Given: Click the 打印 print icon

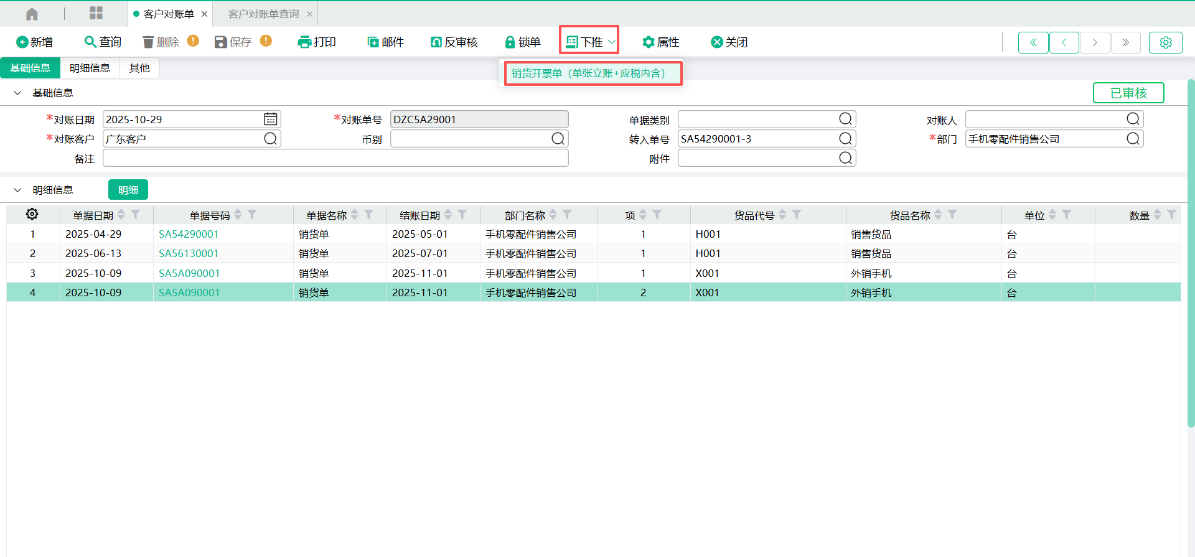Looking at the screenshot, I should tap(304, 42).
